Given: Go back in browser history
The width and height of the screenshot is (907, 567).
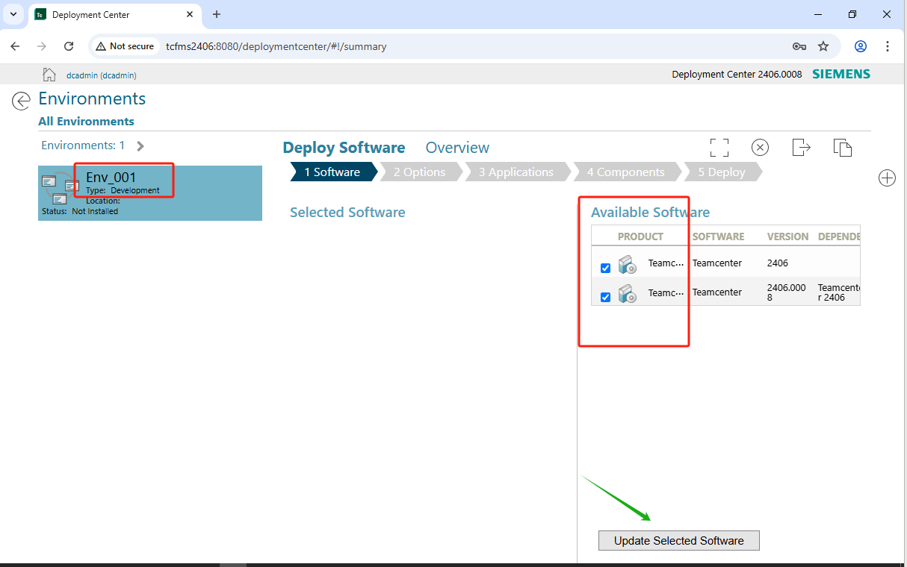Looking at the screenshot, I should point(15,46).
